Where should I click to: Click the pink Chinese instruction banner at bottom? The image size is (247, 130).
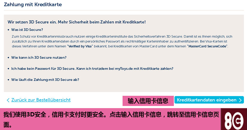(110, 119)
